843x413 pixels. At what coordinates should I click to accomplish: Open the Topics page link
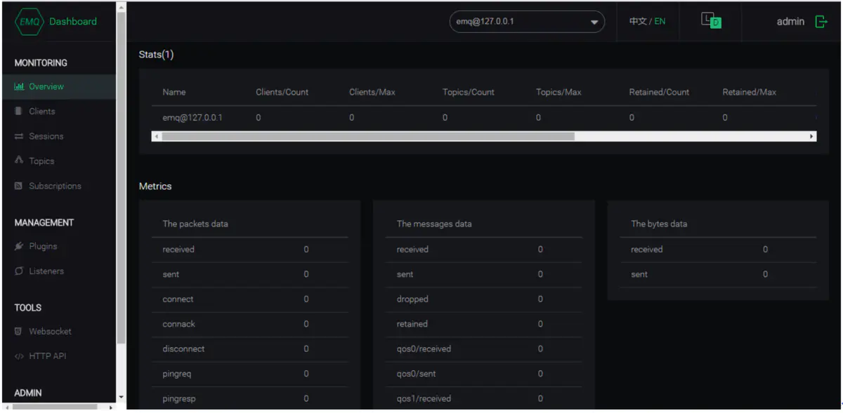coord(41,161)
